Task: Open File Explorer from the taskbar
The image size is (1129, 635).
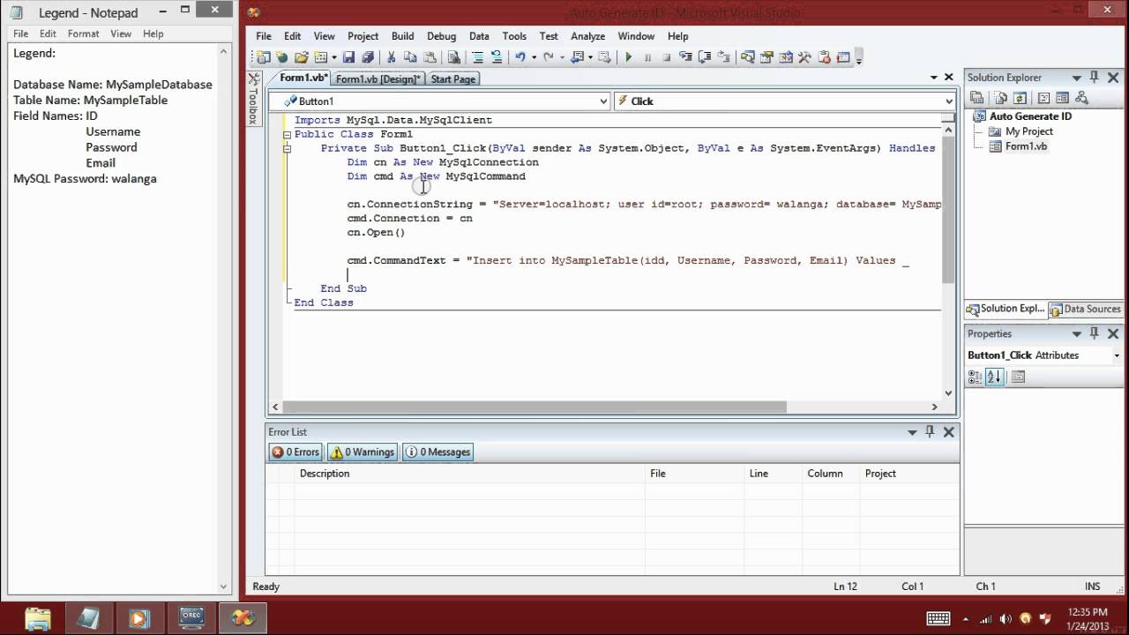Action: click(x=39, y=618)
